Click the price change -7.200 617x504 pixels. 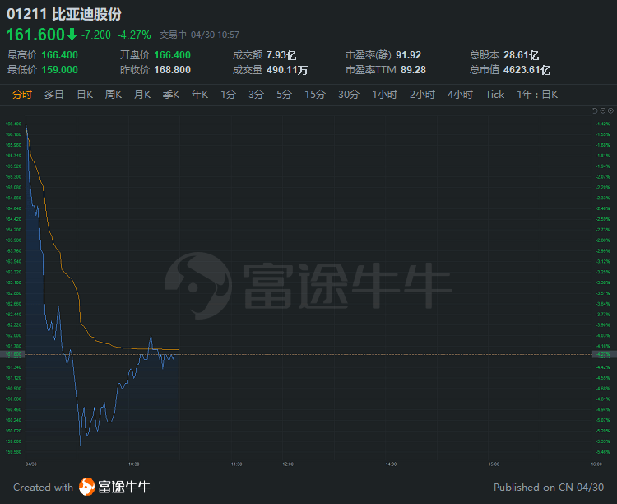pos(96,35)
